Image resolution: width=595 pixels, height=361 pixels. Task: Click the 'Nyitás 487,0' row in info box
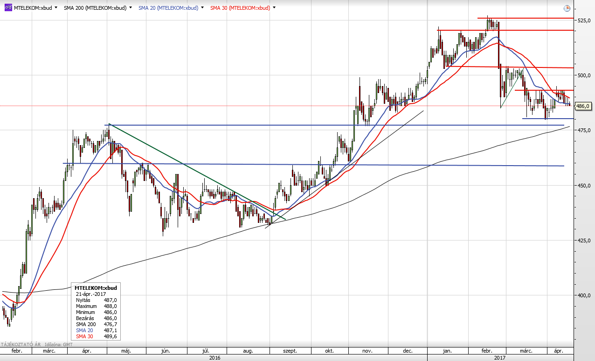pos(96,301)
